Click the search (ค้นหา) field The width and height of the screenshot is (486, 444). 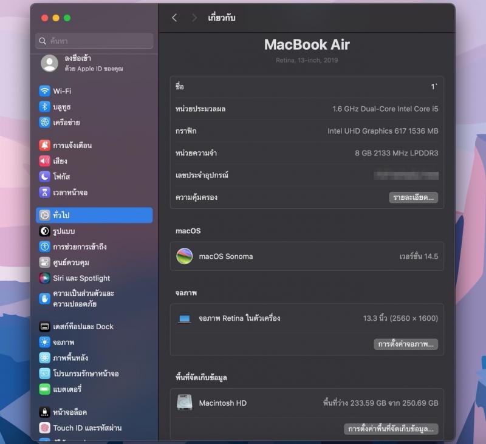tap(94, 41)
